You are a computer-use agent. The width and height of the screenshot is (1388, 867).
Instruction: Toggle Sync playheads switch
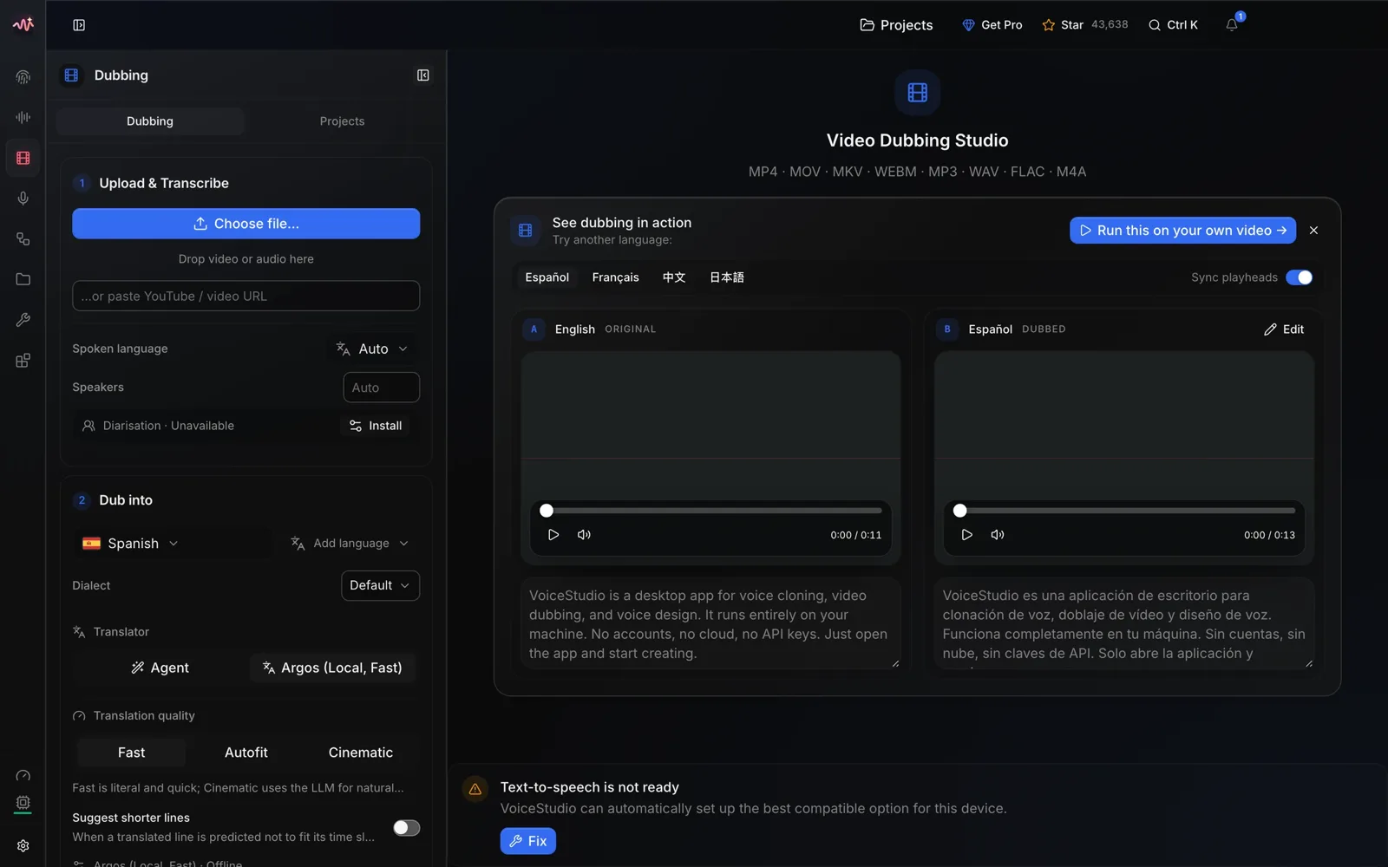pos(1300,277)
